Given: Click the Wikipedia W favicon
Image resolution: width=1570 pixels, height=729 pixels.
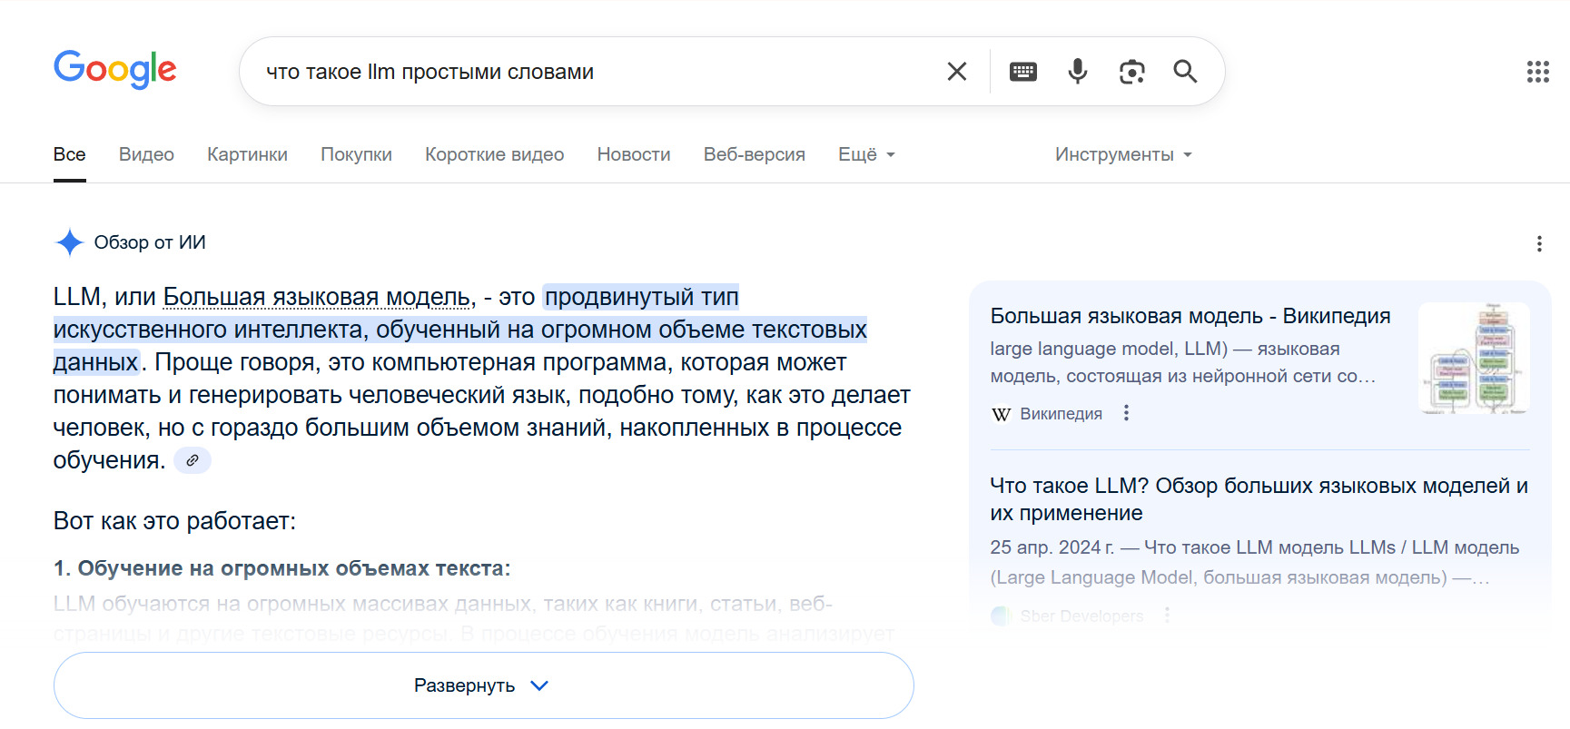Looking at the screenshot, I should (1001, 414).
